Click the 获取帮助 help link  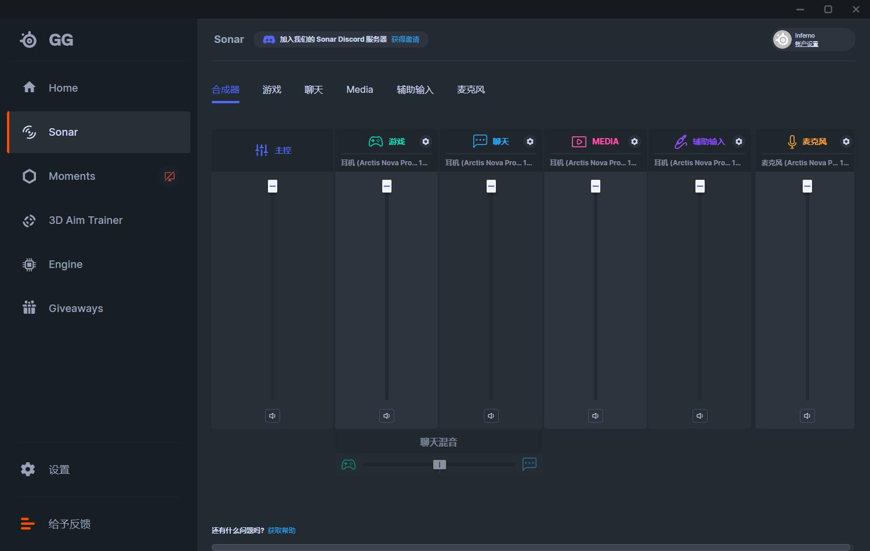[281, 530]
